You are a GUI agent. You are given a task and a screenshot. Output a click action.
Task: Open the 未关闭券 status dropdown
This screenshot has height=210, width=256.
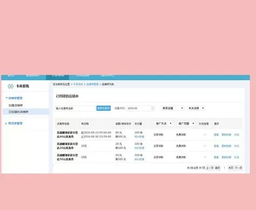coord(196,108)
